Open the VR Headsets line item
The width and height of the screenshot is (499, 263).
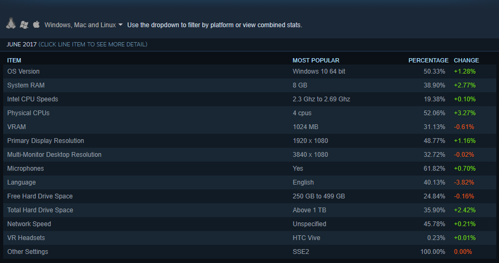pos(26,237)
